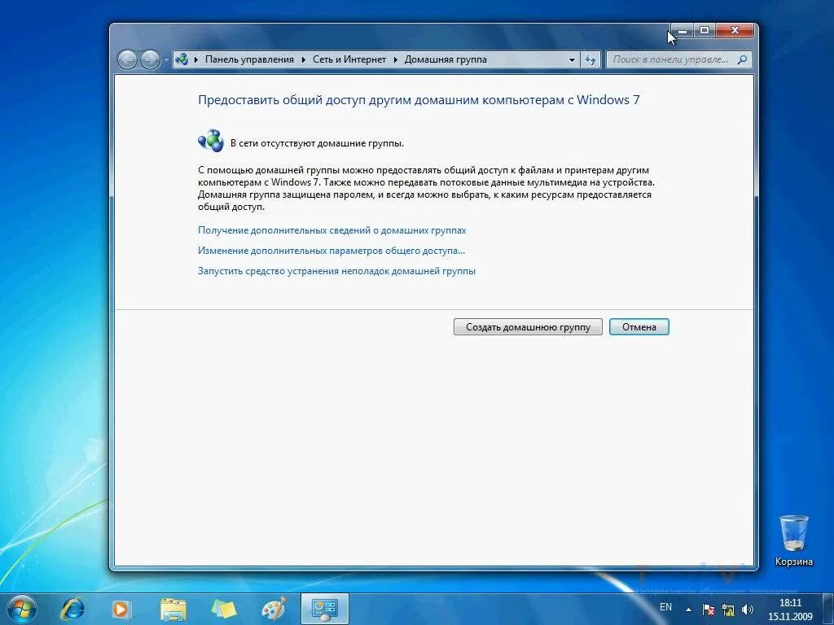Select 'Домашняя группа' breadcrumb
834x625 pixels.
tap(446, 59)
